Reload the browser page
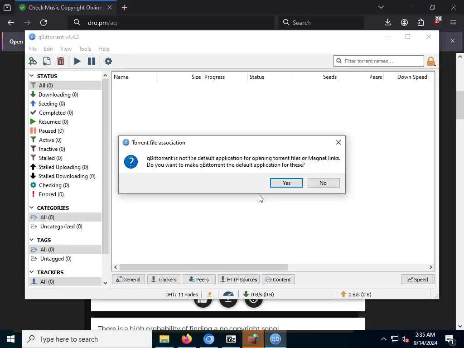This screenshot has height=348, width=464. (43, 23)
